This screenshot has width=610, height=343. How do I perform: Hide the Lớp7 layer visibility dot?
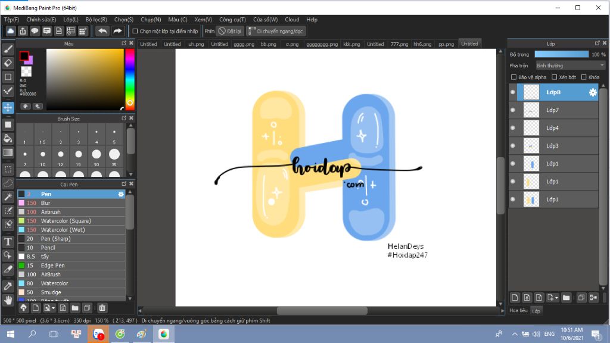513,110
